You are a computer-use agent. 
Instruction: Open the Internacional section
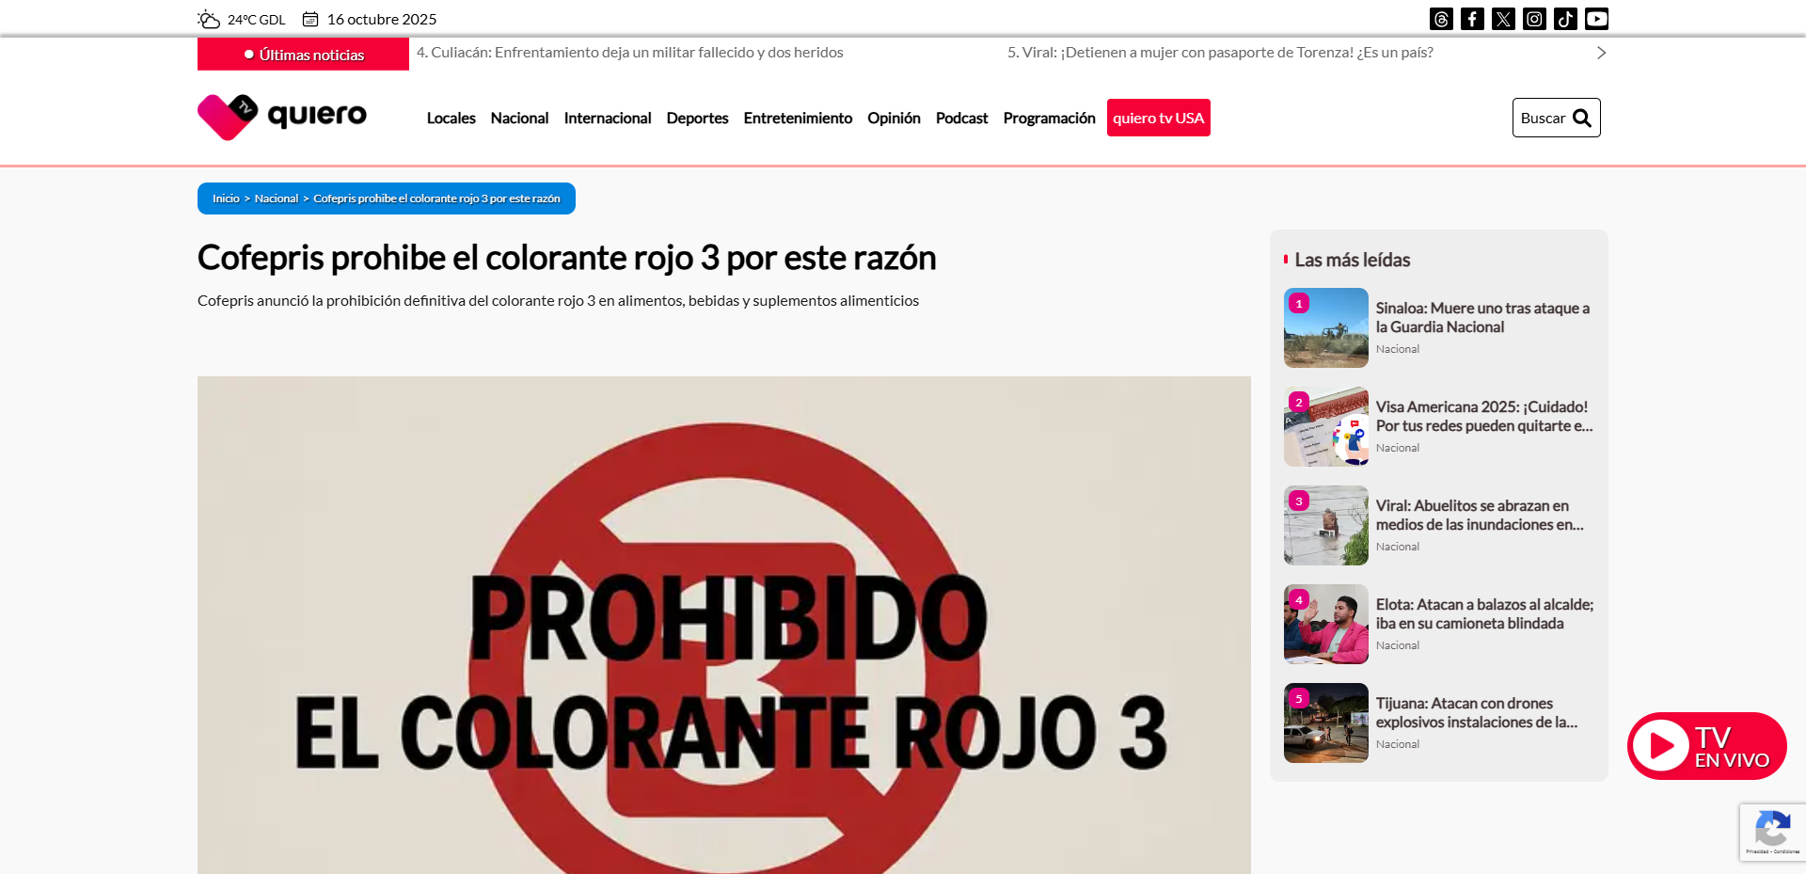[608, 118]
